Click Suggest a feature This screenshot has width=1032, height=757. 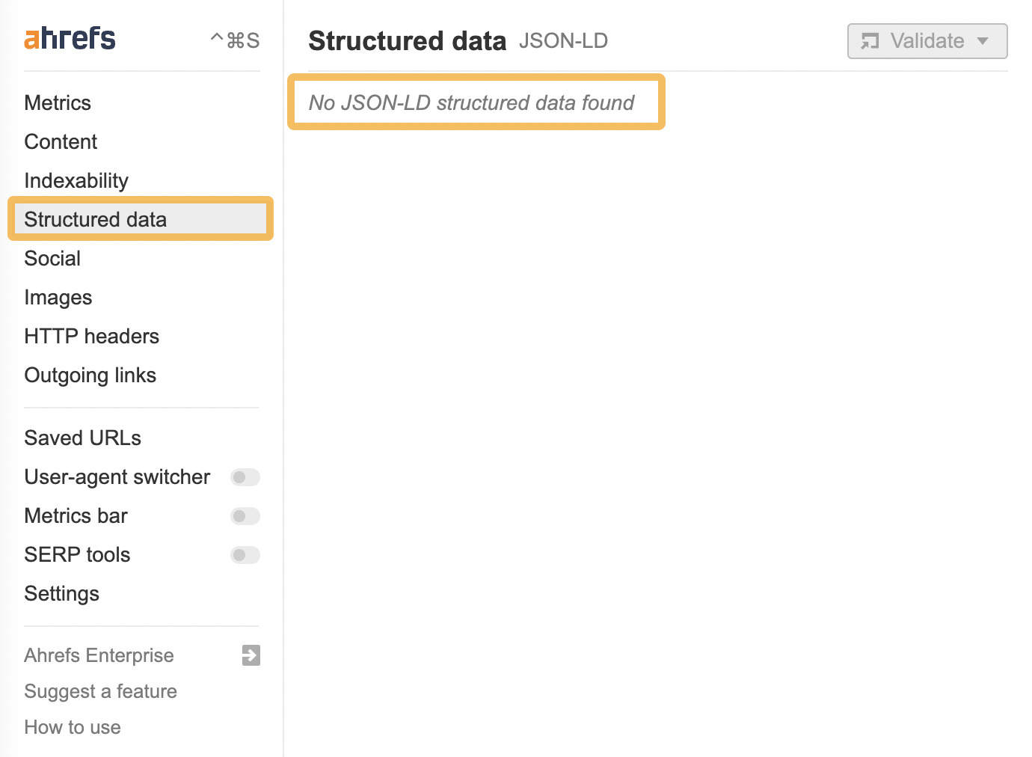click(x=100, y=691)
